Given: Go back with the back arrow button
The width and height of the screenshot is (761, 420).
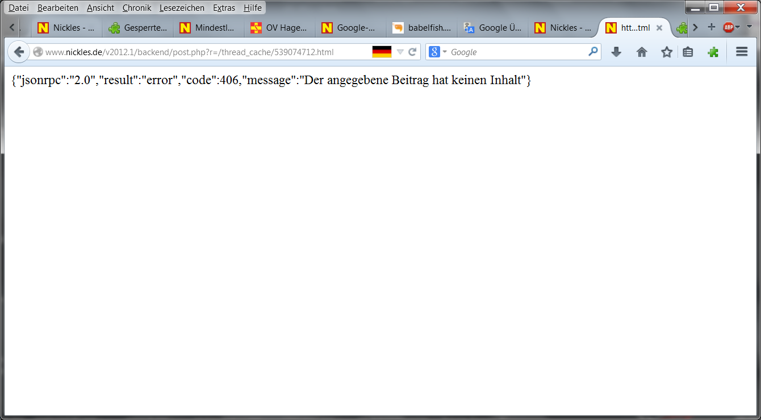Looking at the screenshot, I should tap(19, 52).
